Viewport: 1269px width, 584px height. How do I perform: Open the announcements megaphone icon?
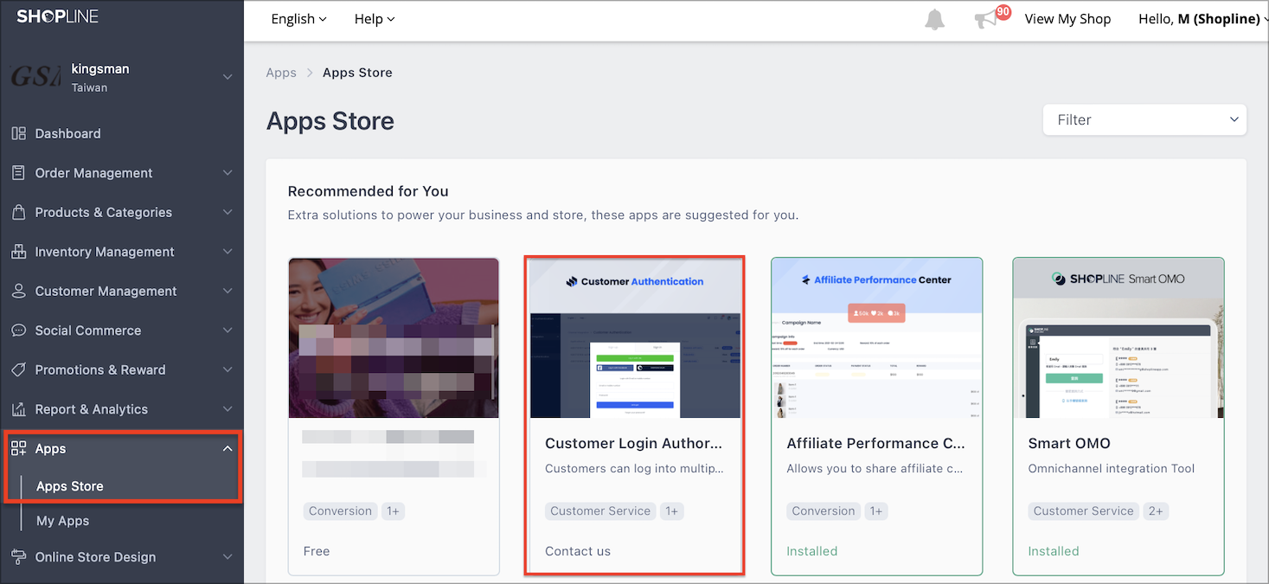[985, 20]
